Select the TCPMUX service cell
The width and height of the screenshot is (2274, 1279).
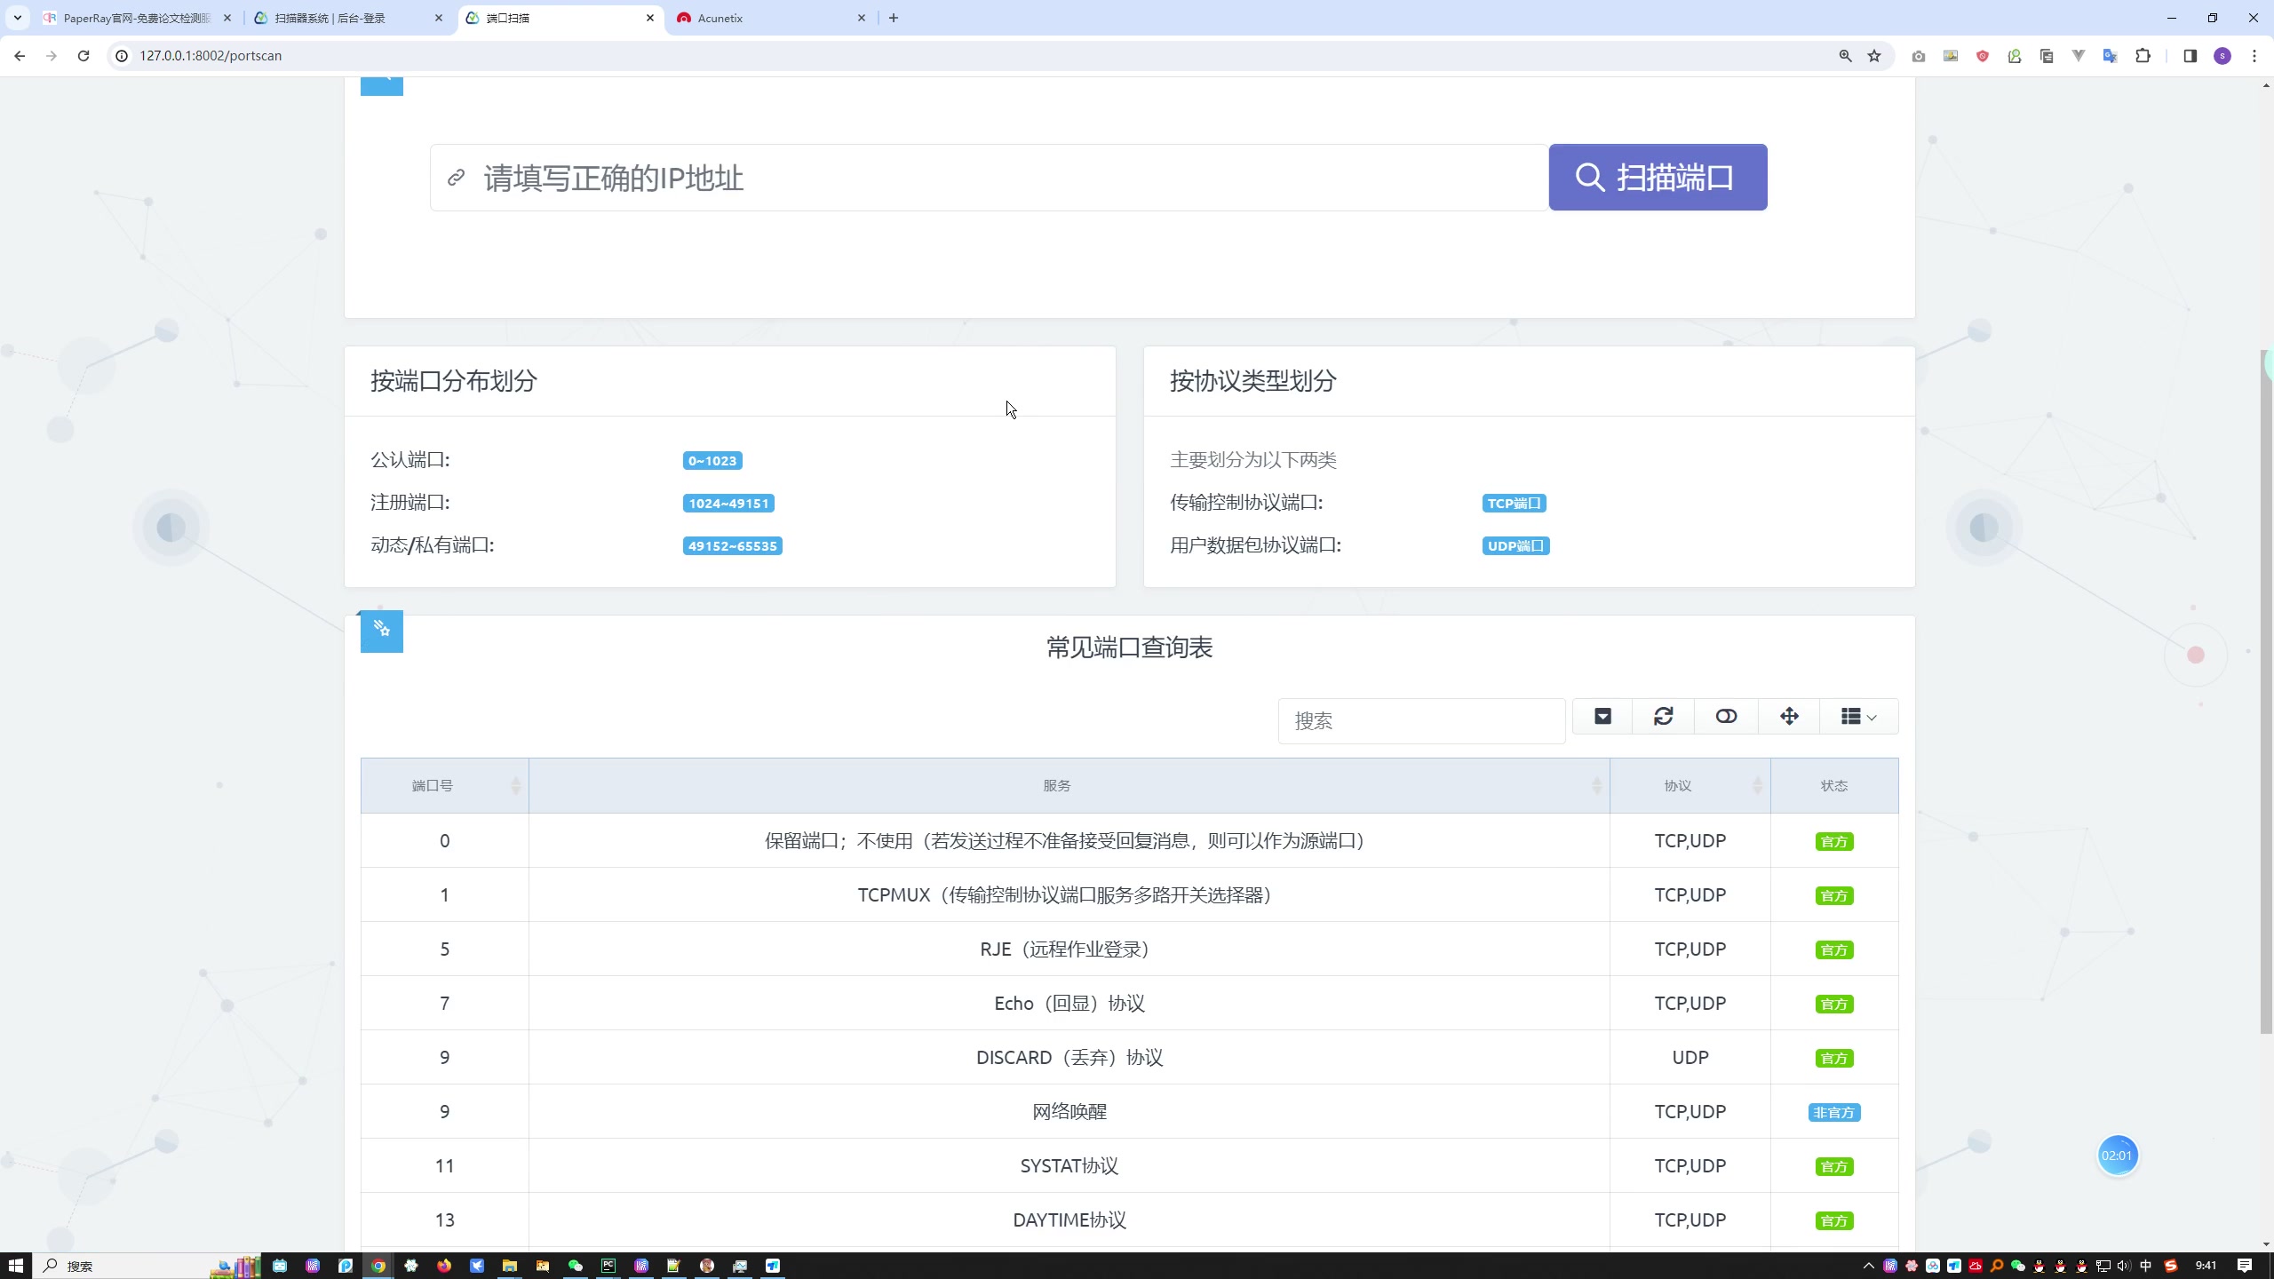click(1069, 895)
